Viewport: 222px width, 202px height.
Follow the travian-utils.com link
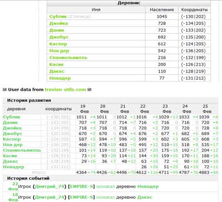[x=65, y=90]
